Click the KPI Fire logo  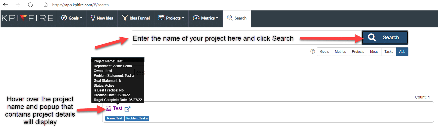(x=28, y=18)
